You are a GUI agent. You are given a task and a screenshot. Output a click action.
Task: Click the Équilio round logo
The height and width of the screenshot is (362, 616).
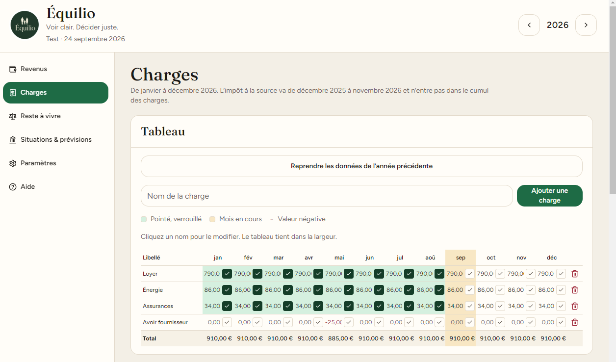pyautogui.click(x=25, y=25)
